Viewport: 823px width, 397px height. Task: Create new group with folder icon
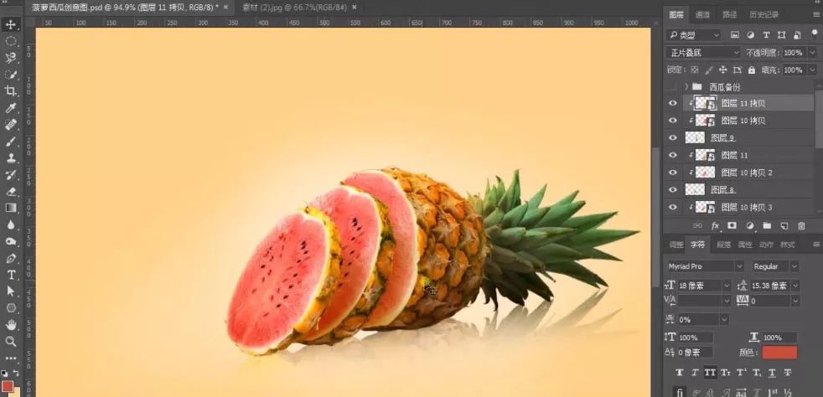(766, 226)
